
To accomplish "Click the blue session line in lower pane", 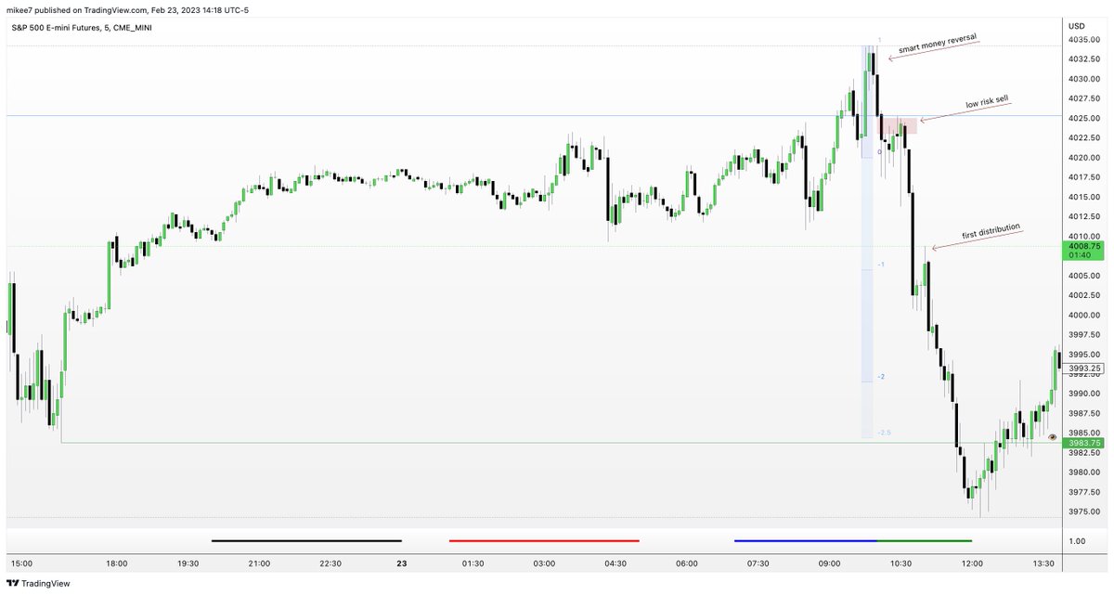I will point(805,540).
